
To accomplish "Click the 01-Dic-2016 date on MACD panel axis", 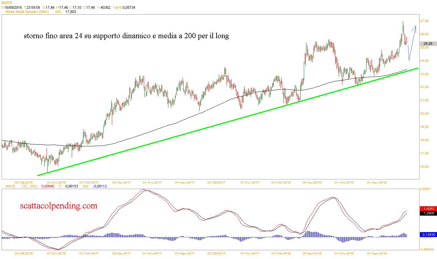I will (56, 253).
